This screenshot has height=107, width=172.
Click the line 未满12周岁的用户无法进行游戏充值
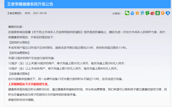point(31,58)
